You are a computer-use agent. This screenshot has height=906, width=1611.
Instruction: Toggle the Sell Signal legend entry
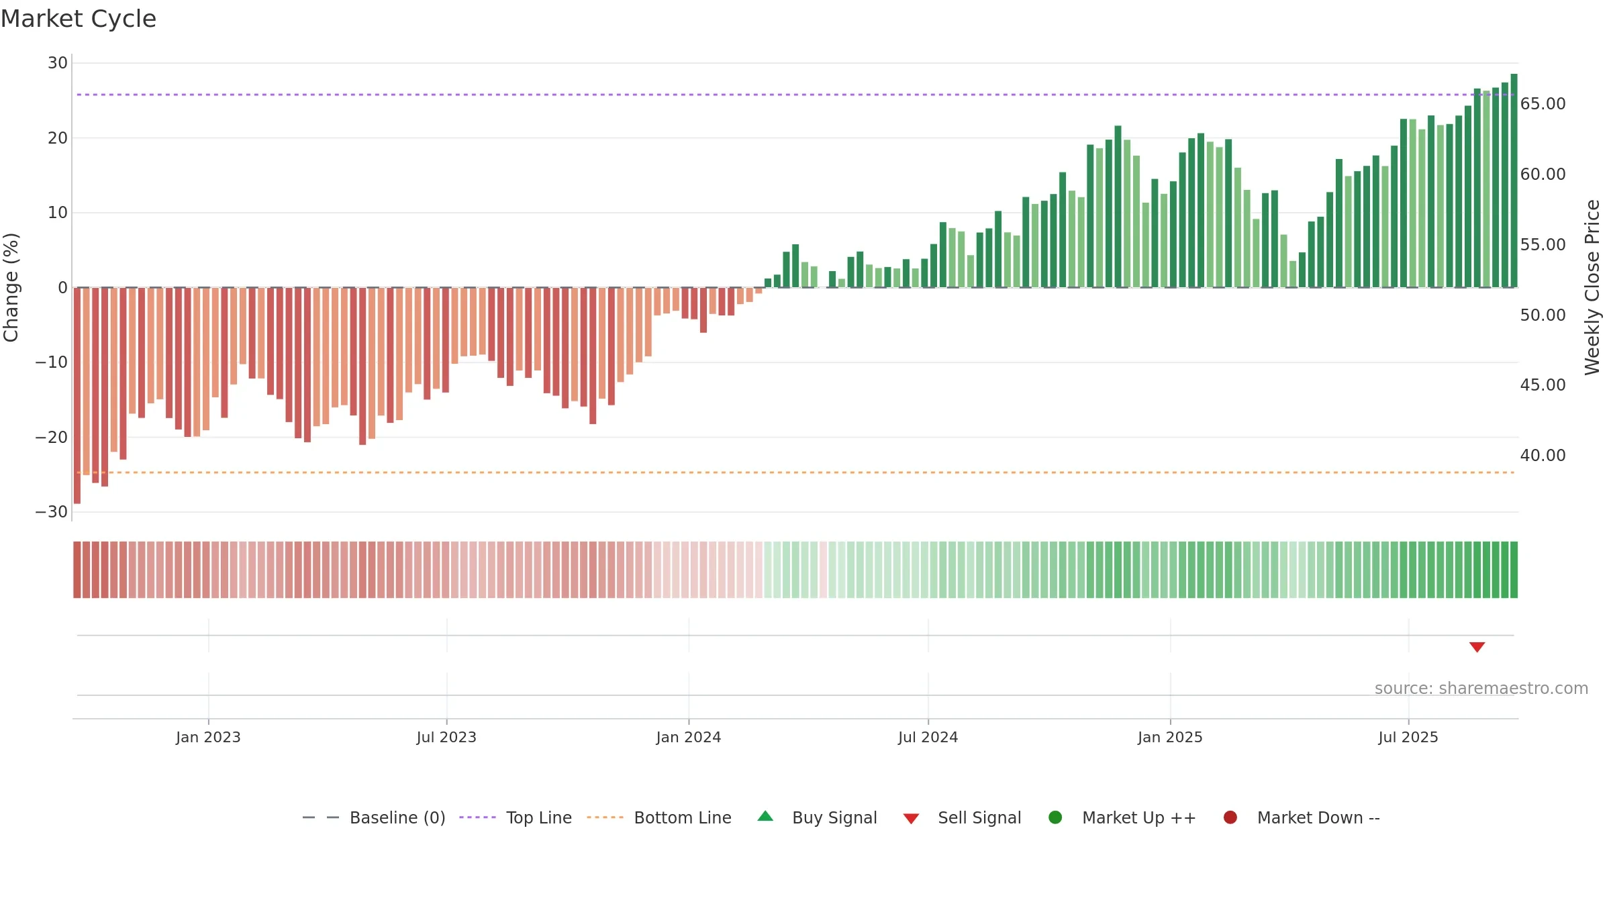click(x=962, y=817)
